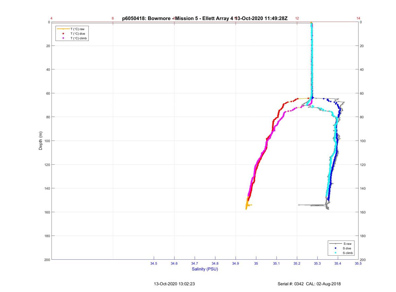
Task: Click salinity tick label 34.9
Action: tap(236, 263)
